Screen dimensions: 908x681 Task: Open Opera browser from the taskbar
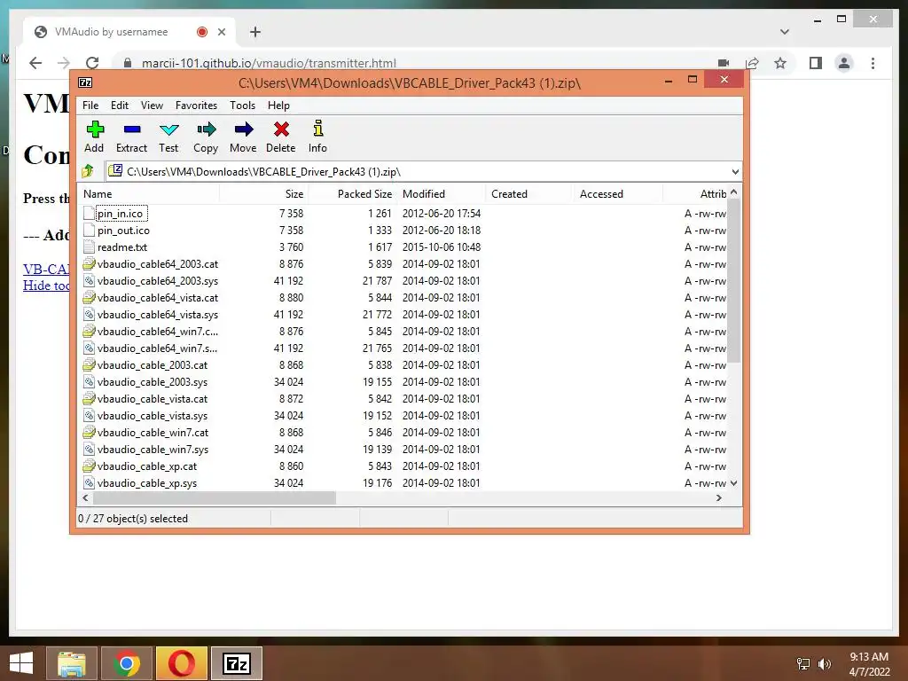coord(181,663)
